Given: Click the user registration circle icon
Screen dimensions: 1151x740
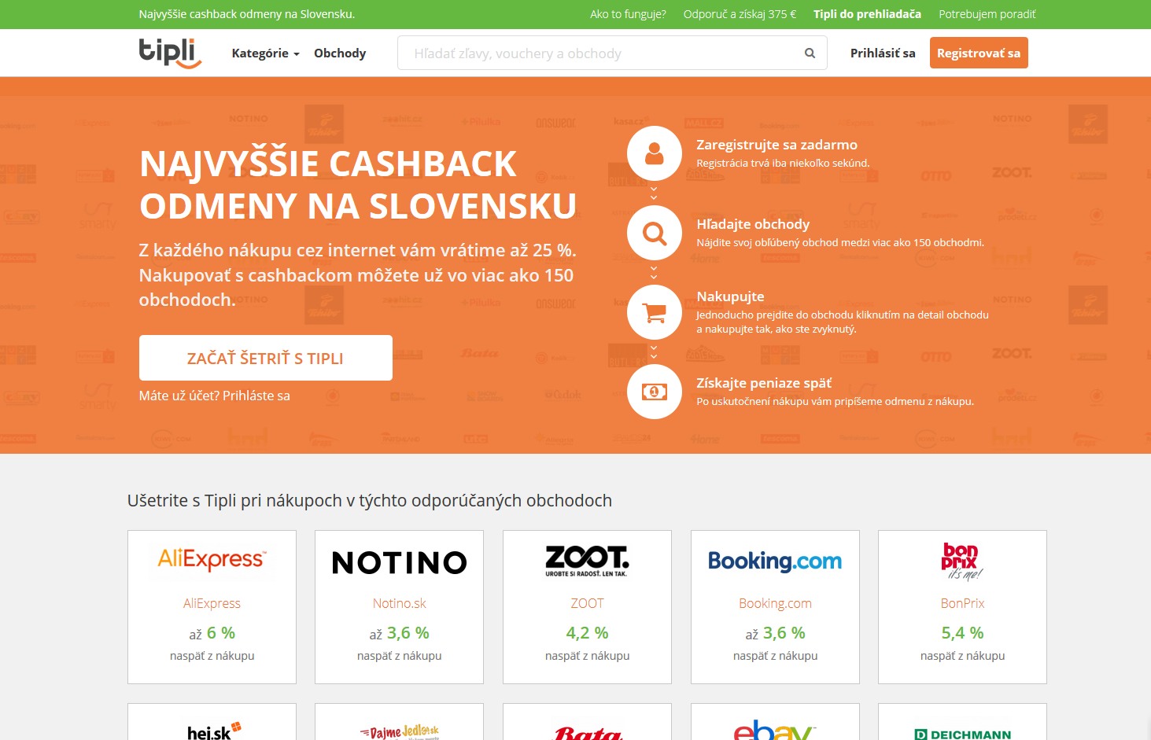Looking at the screenshot, I should pos(655,153).
